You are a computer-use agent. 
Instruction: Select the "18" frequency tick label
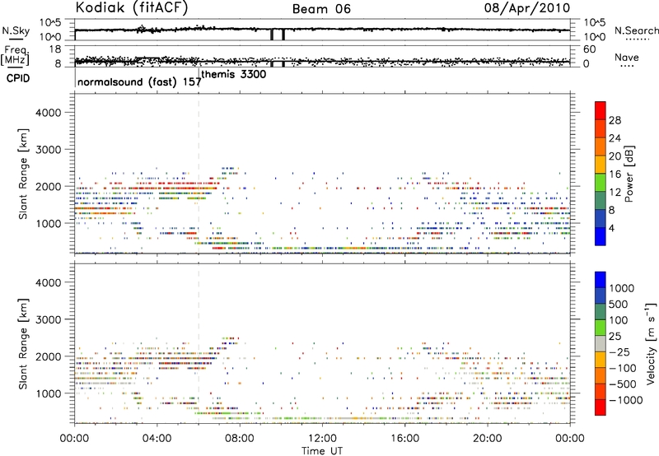55,49
